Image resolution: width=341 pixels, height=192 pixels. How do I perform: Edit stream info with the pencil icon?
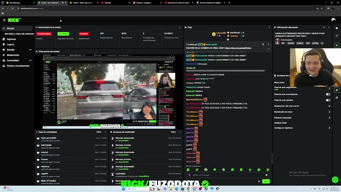click(x=324, y=27)
